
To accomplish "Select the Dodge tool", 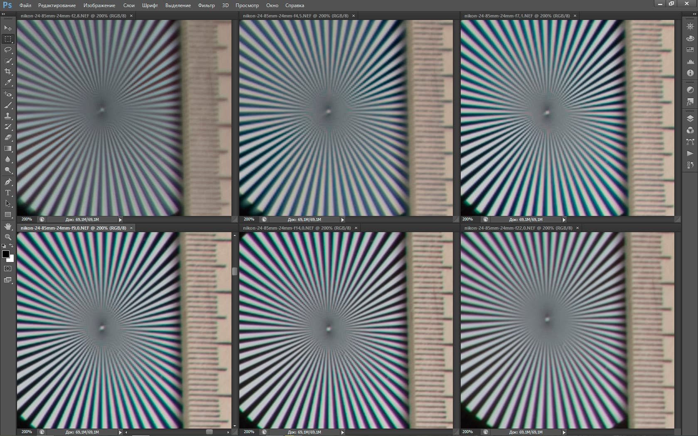I will tap(8, 170).
